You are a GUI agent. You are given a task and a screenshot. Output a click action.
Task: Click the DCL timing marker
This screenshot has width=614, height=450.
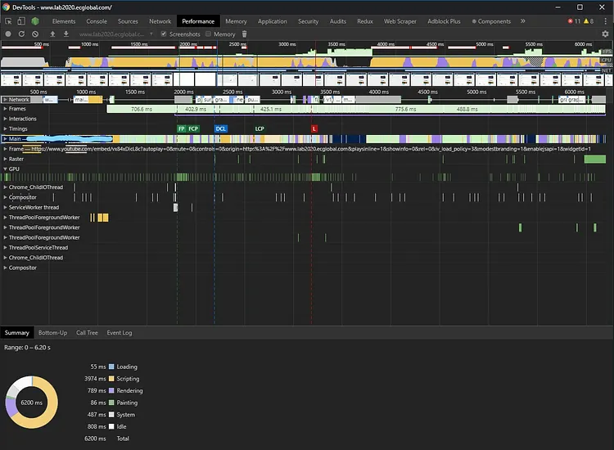pos(220,128)
